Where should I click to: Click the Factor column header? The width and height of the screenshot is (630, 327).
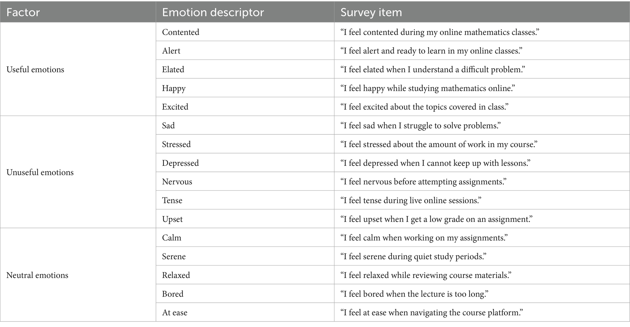click(23, 12)
